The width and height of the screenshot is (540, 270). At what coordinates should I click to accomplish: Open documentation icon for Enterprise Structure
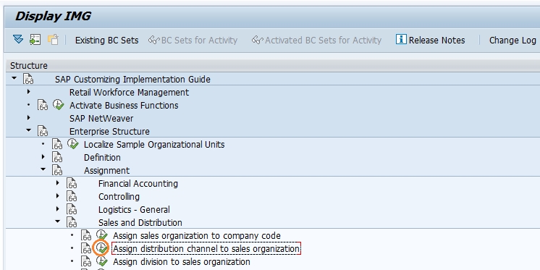point(43,131)
